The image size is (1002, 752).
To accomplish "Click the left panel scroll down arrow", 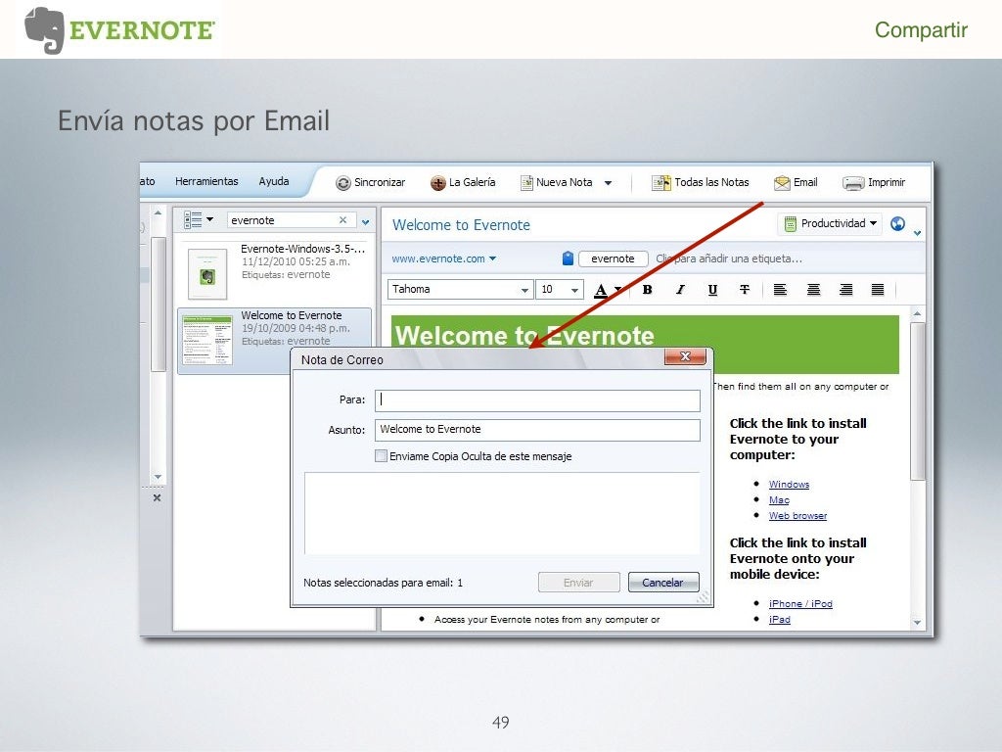I will tap(158, 477).
